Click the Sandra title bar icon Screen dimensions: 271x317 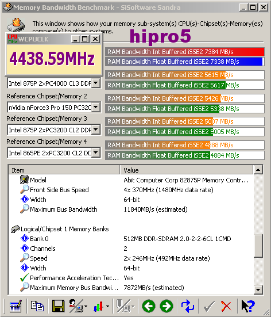pos(8,7)
